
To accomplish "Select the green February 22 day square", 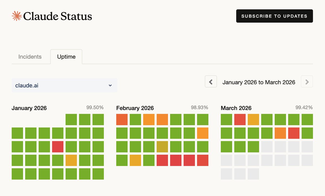I will (x=122, y=160).
